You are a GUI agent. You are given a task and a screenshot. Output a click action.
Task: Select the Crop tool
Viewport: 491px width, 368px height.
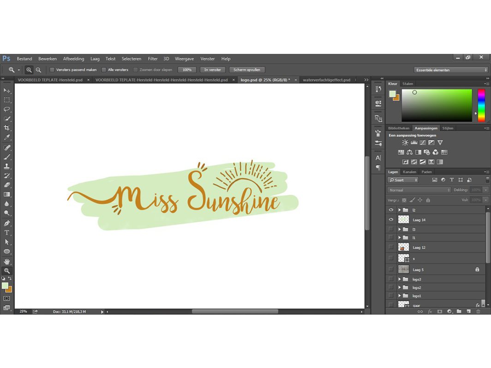click(x=7, y=128)
